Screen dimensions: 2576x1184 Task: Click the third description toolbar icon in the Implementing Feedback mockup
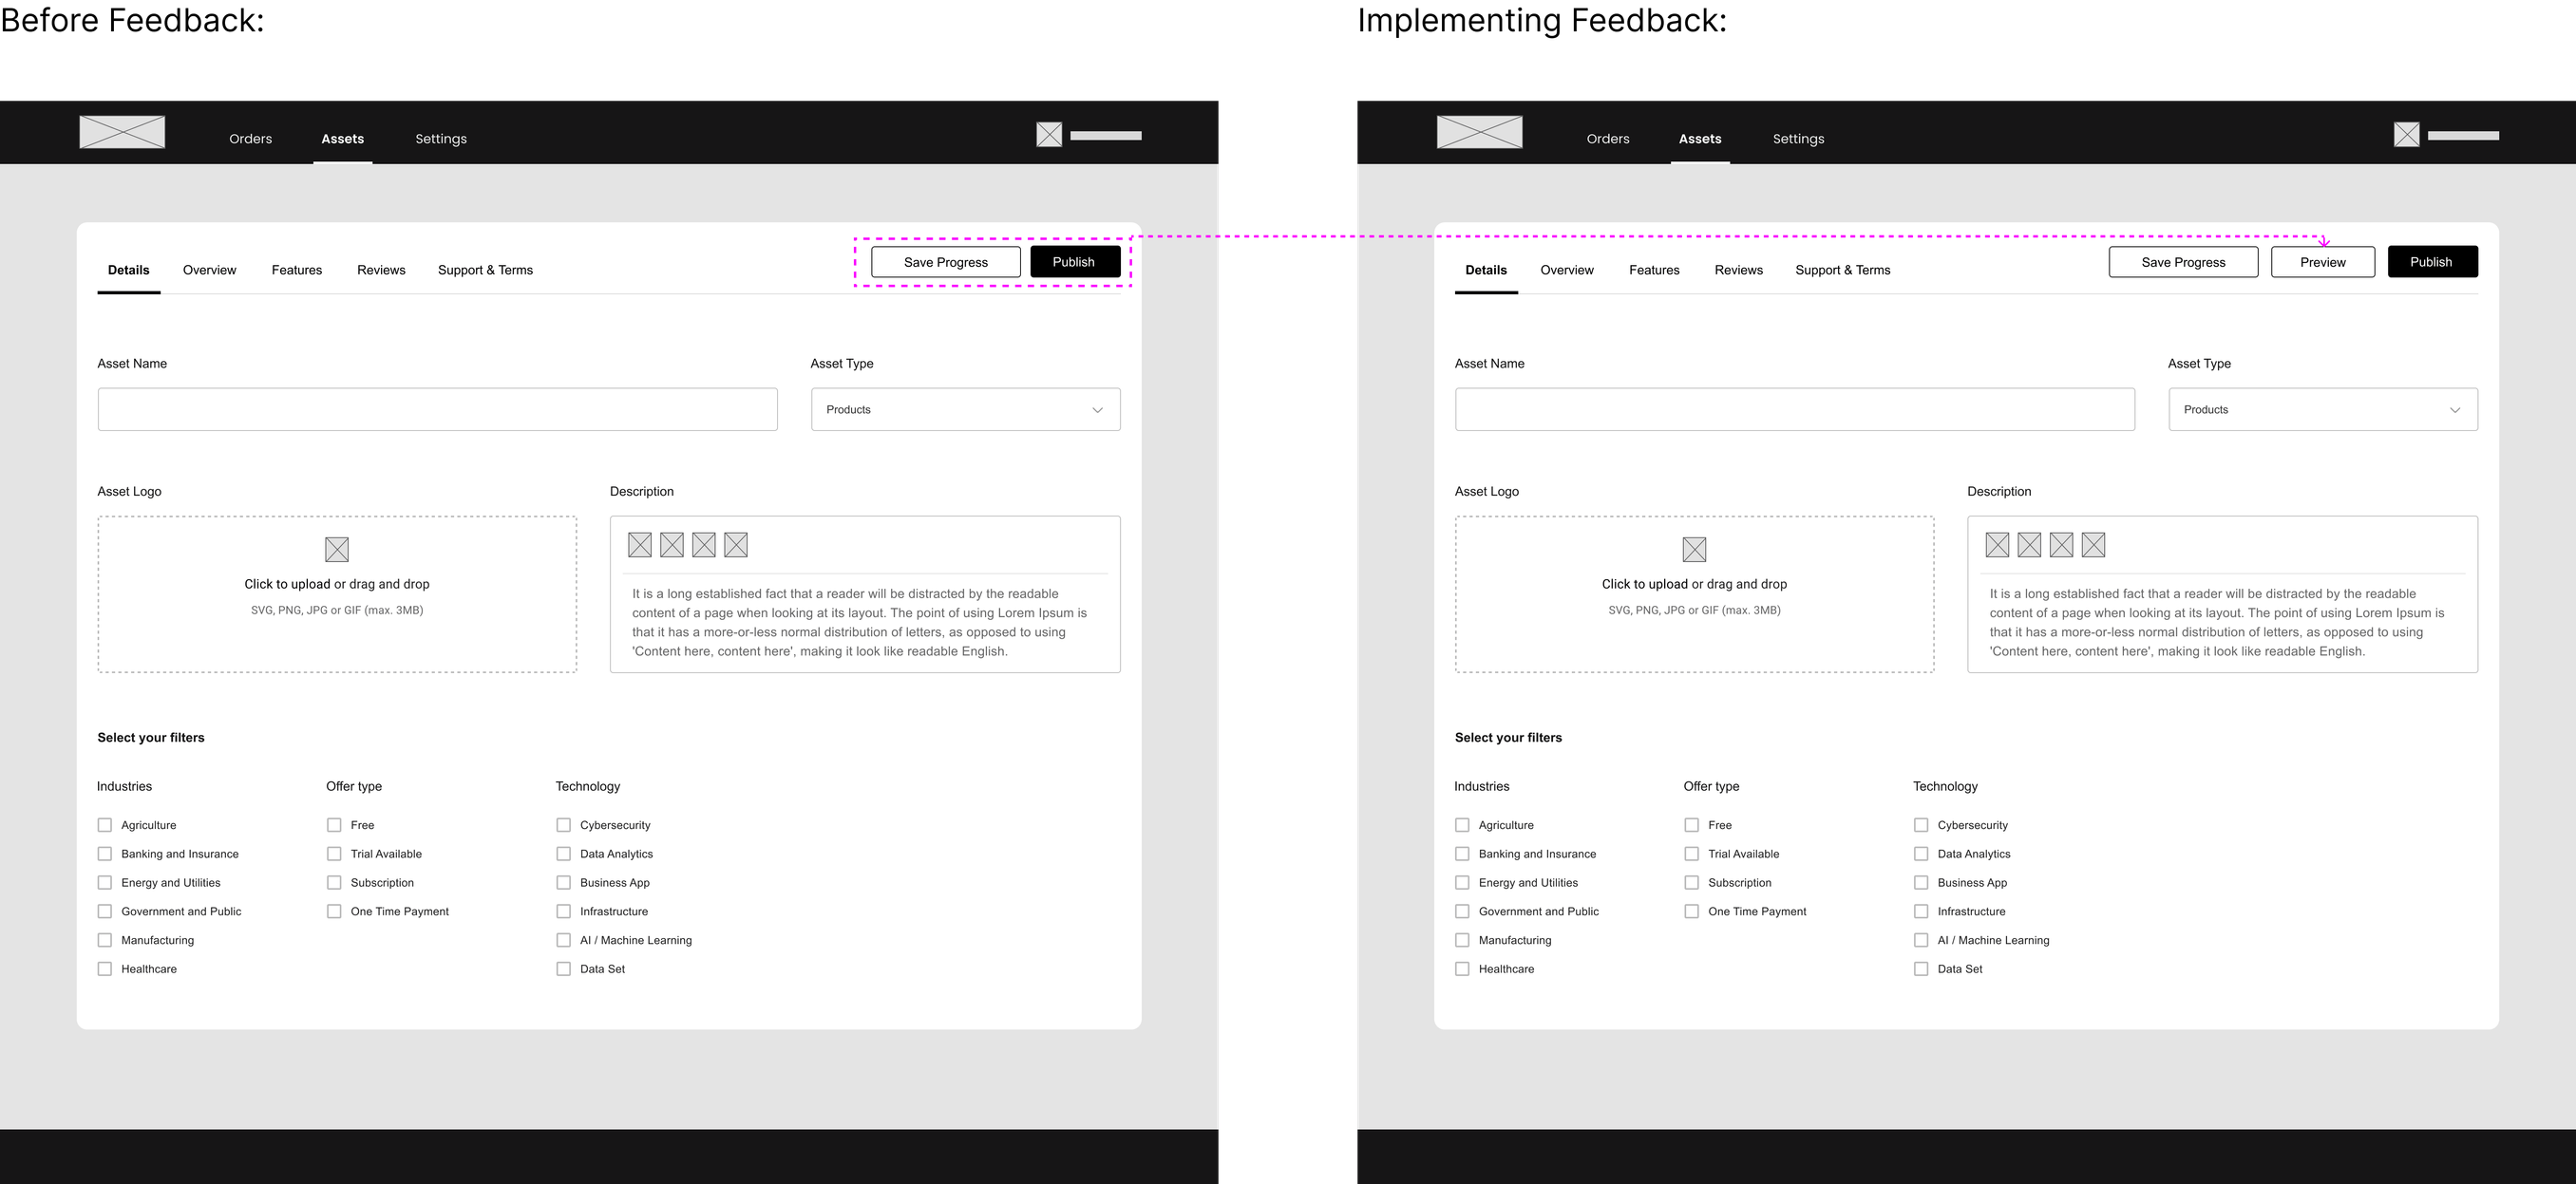coord(2061,545)
